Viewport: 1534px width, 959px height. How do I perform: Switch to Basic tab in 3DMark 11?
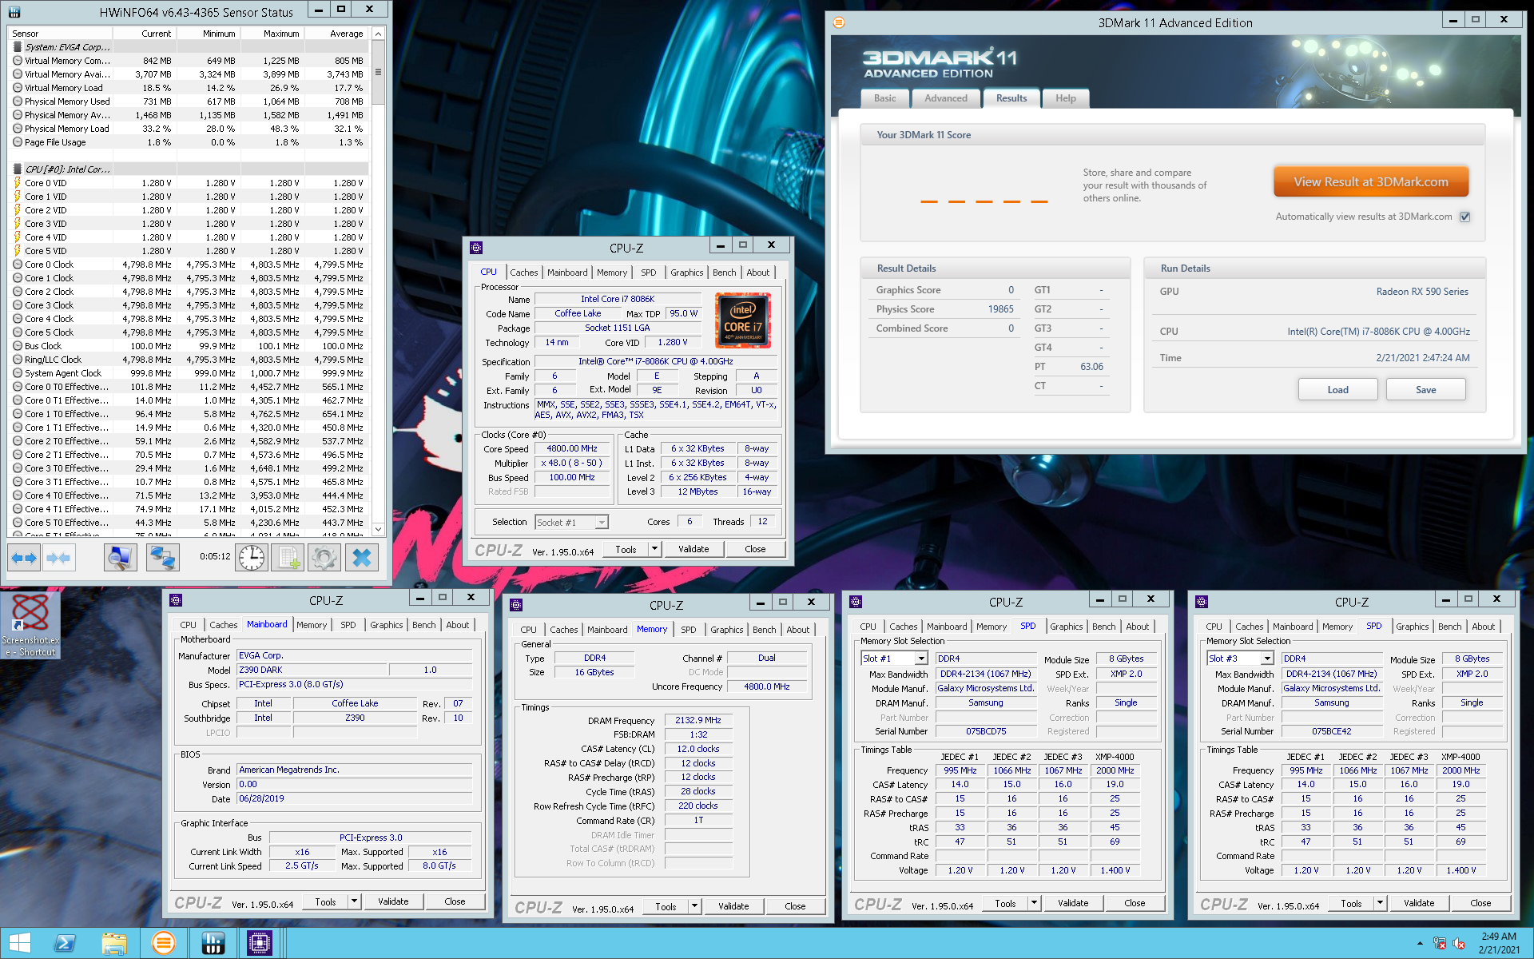click(x=885, y=98)
